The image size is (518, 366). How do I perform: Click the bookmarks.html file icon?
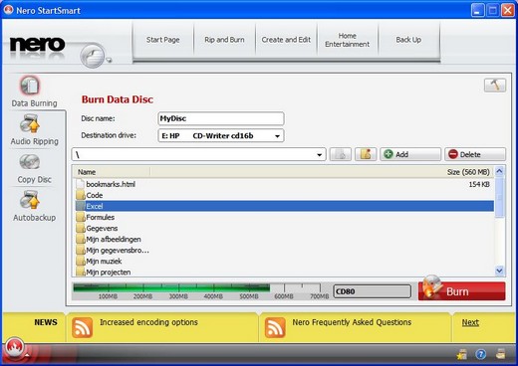click(80, 184)
